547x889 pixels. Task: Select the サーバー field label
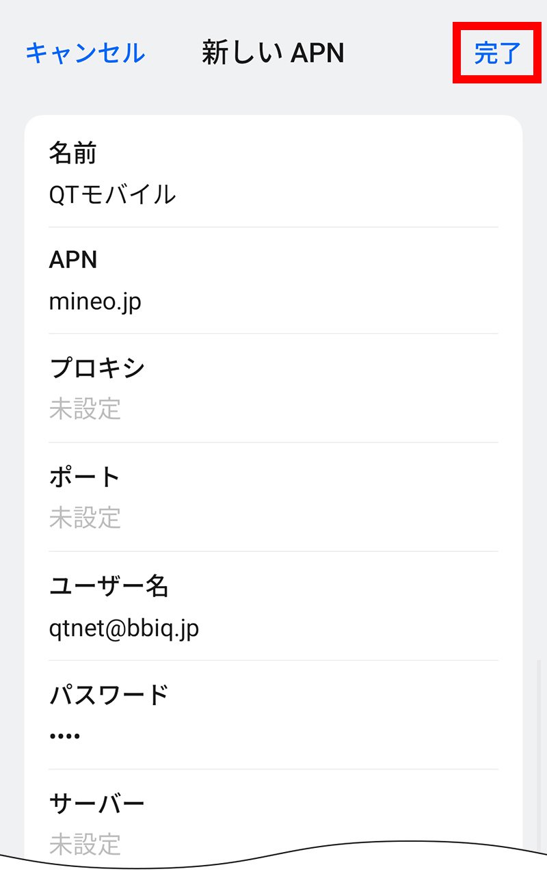(96, 803)
